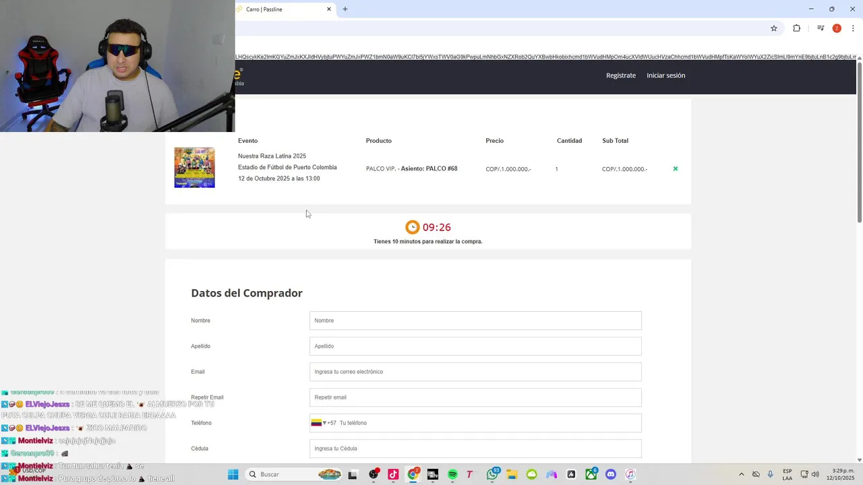This screenshot has height=485, width=863.
Task: Click the Iniciar sesión link
Action: [665, 75]
